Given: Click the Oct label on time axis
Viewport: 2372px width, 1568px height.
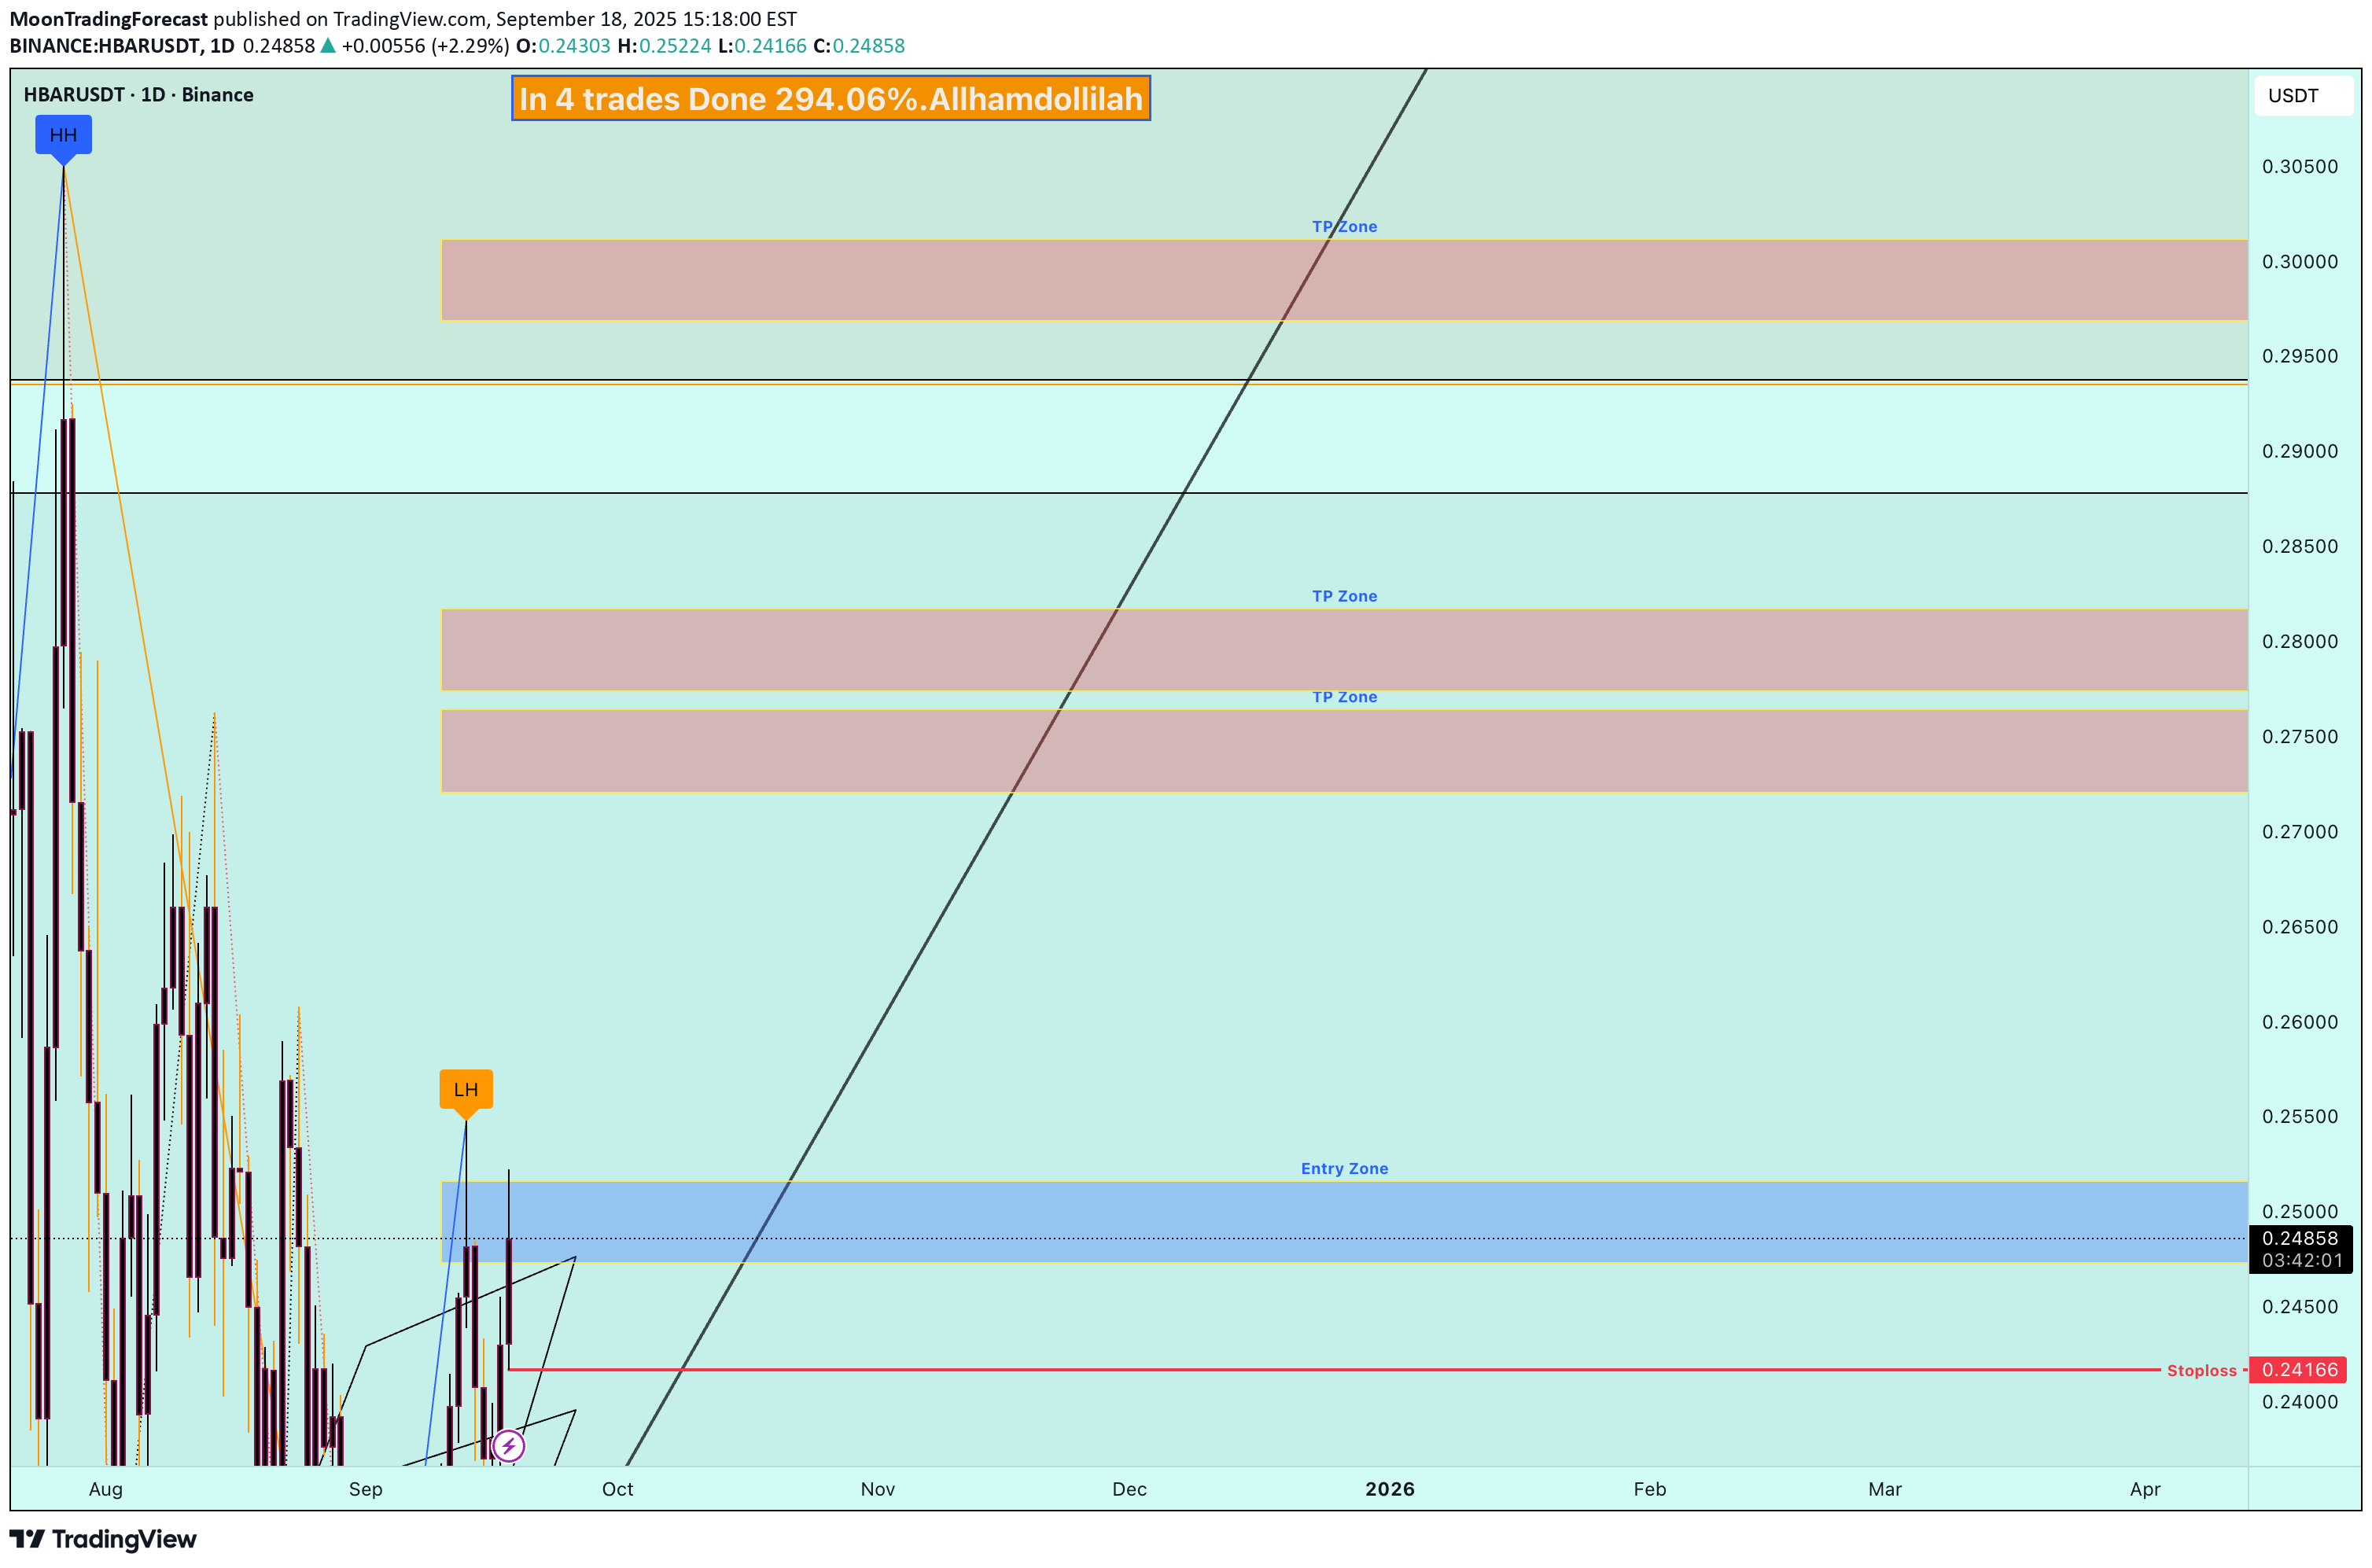Looking at the screenshot, I should coord(618,1489).
